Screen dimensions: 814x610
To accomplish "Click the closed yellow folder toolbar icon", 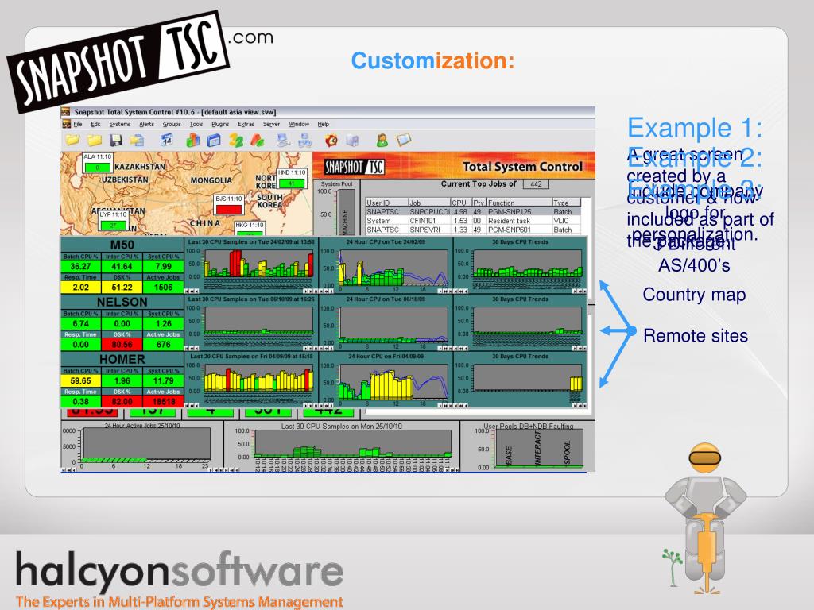I will tap(94, 140).
